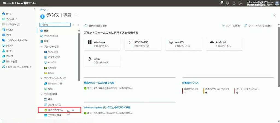Open the Android platform card
The height and width of the screenshot is (123, 280).
pos(224,44)
